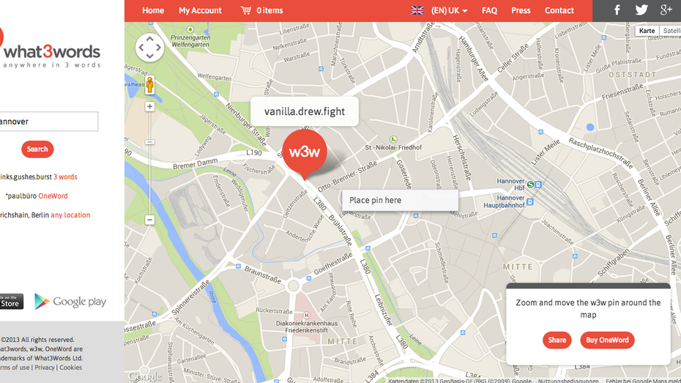This screenshot has width=681, height=383.
Task: Click the Google Plus icon
Action: click(x=666, y=10)
